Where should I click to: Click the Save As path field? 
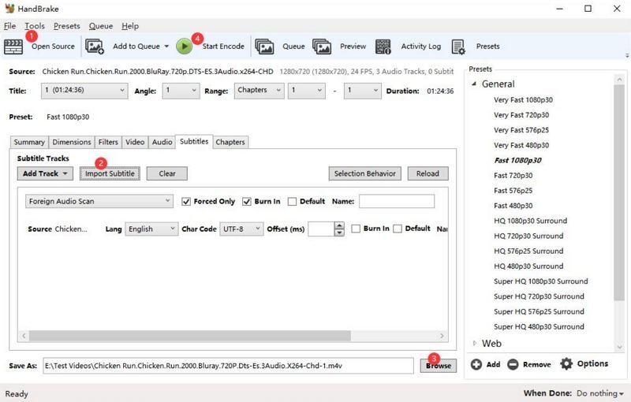click(228, 366)
